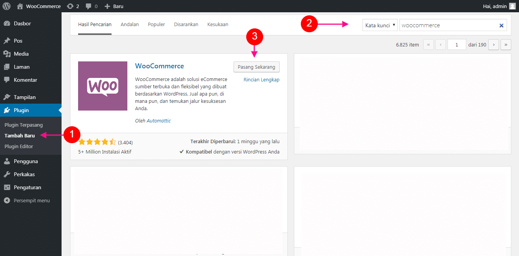The width and height of the screenshot is (519, 256).
Task: Open the Pos menu in the sidebar
Action: (x=31, y=41)
